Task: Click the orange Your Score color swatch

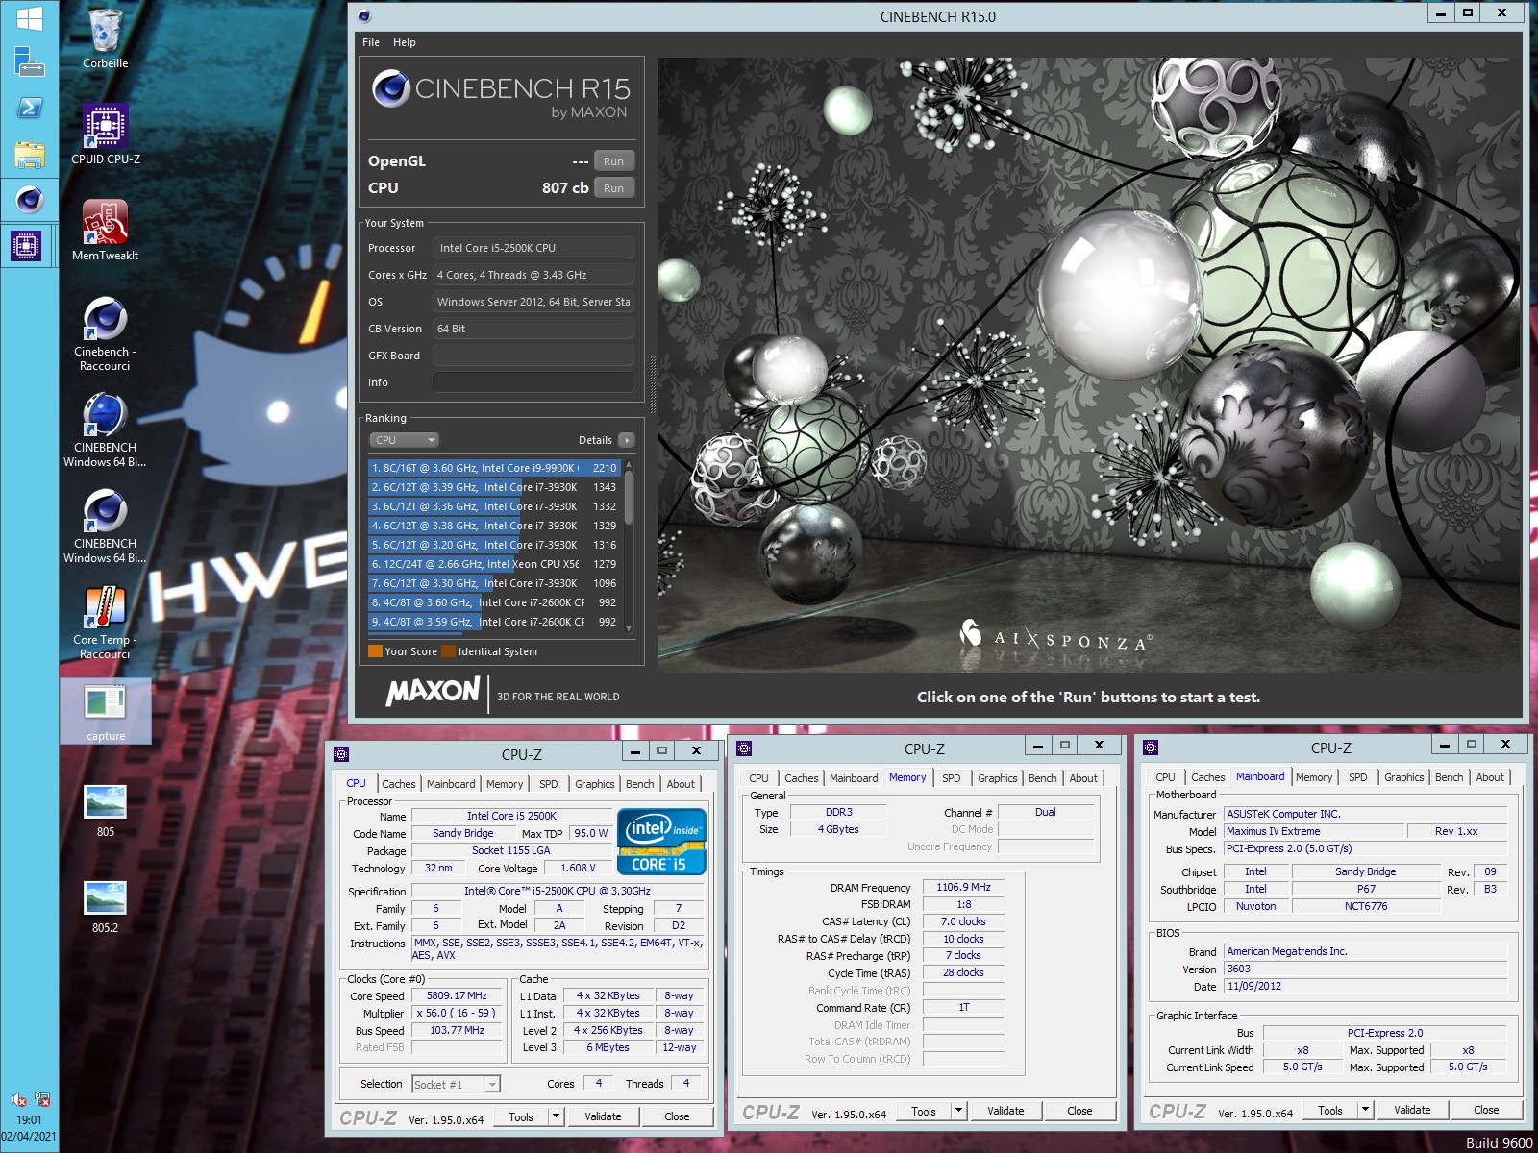Action: click(375, 651)
